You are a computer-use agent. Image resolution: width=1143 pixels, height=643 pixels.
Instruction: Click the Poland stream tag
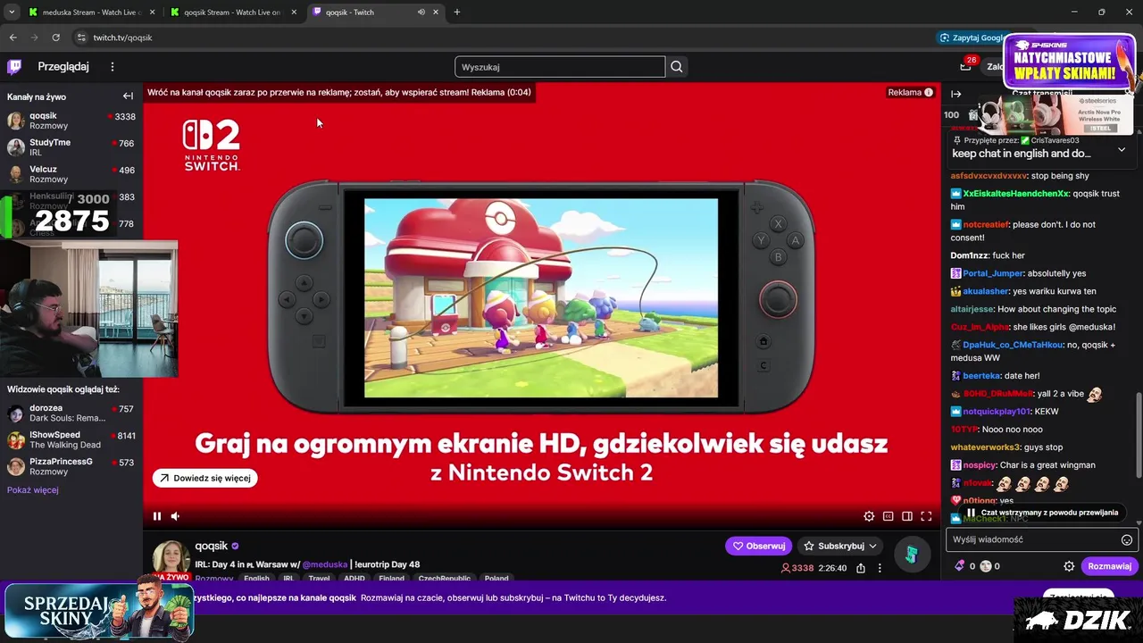click(x=496, y=579)
